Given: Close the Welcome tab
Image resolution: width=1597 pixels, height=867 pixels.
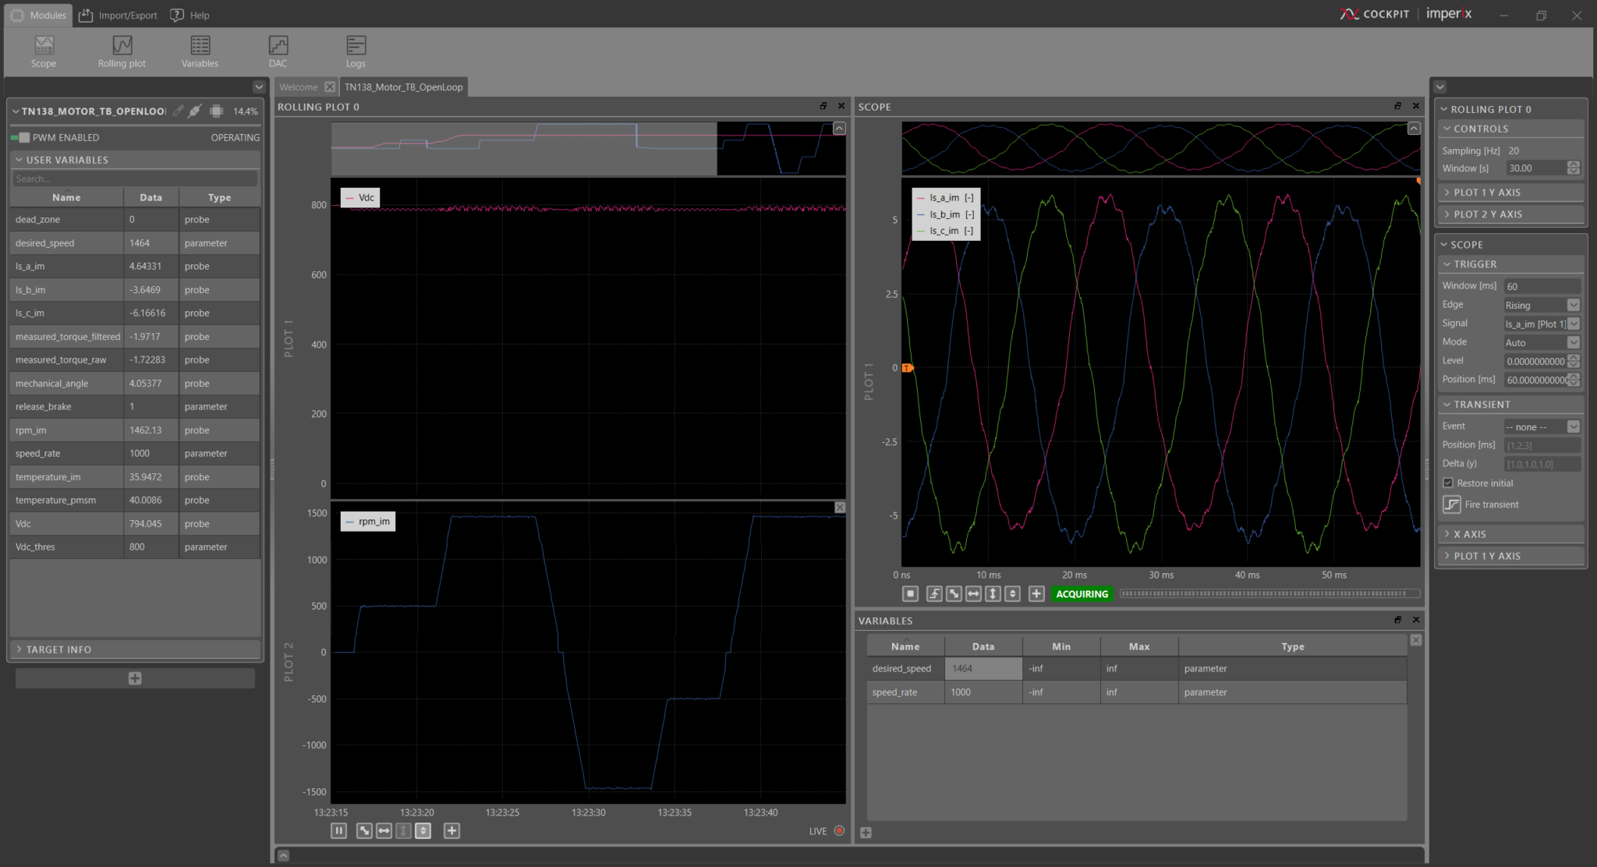Looking at the screenshot, I should pos(330,87).
